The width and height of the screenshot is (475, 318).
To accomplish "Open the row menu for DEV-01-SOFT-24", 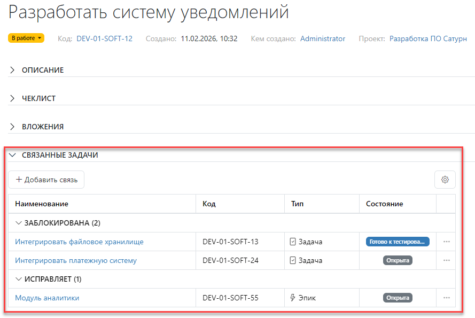I will [x=447, y=260].
